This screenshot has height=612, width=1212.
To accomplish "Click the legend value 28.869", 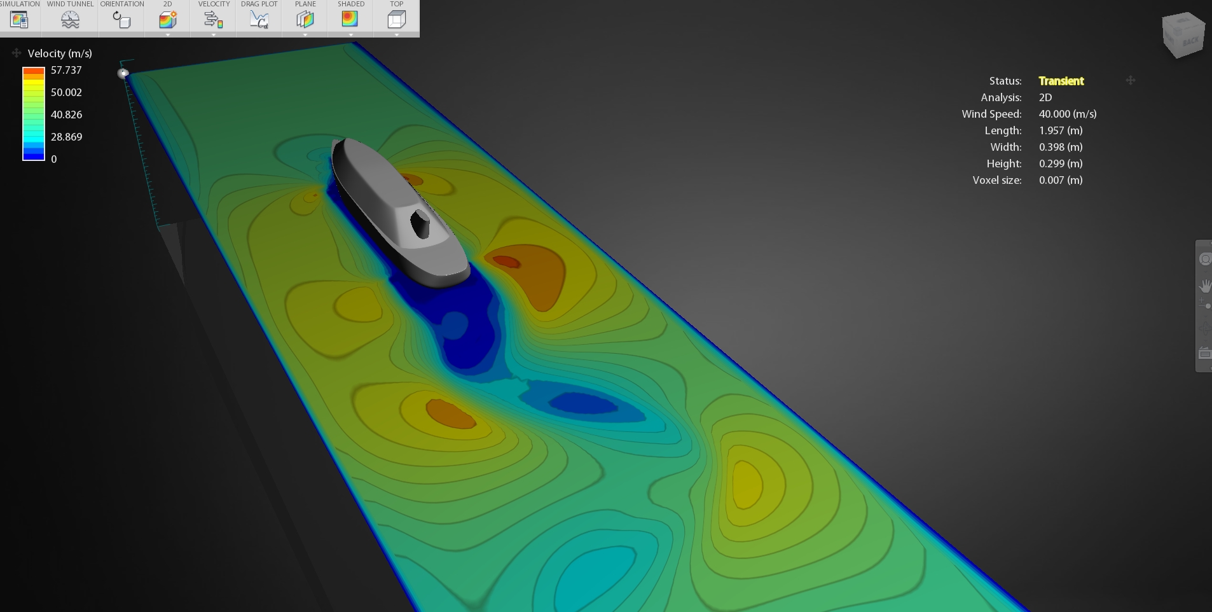I will [x=66, y=137].
